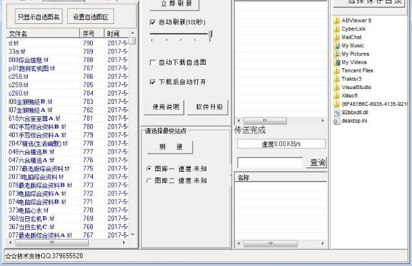Open the My Music folder icon
The height and width of the screenshot is (266, 412).
pyautogui.click(x=337, y=46)
